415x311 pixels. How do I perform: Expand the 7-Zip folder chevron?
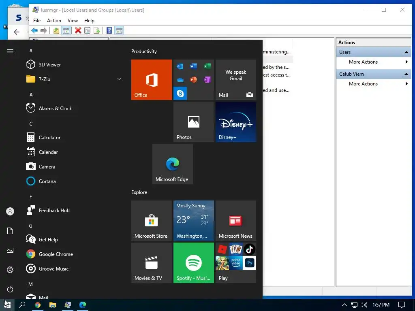[119, 79]
